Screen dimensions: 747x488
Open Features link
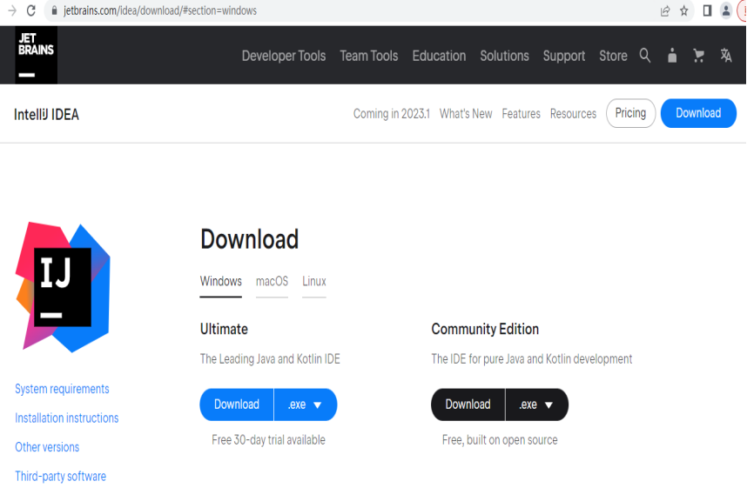[521, 114]
